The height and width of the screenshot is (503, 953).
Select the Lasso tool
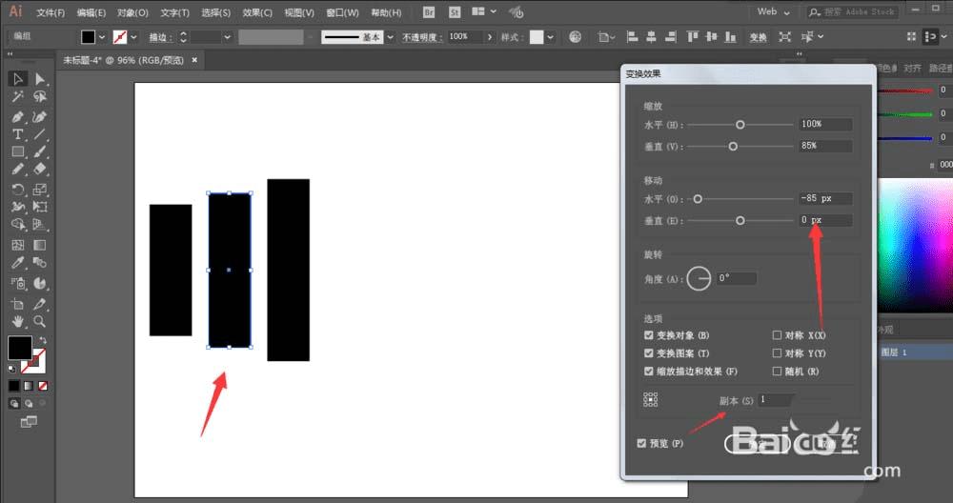pyautogui.click(x=40, y=96)
